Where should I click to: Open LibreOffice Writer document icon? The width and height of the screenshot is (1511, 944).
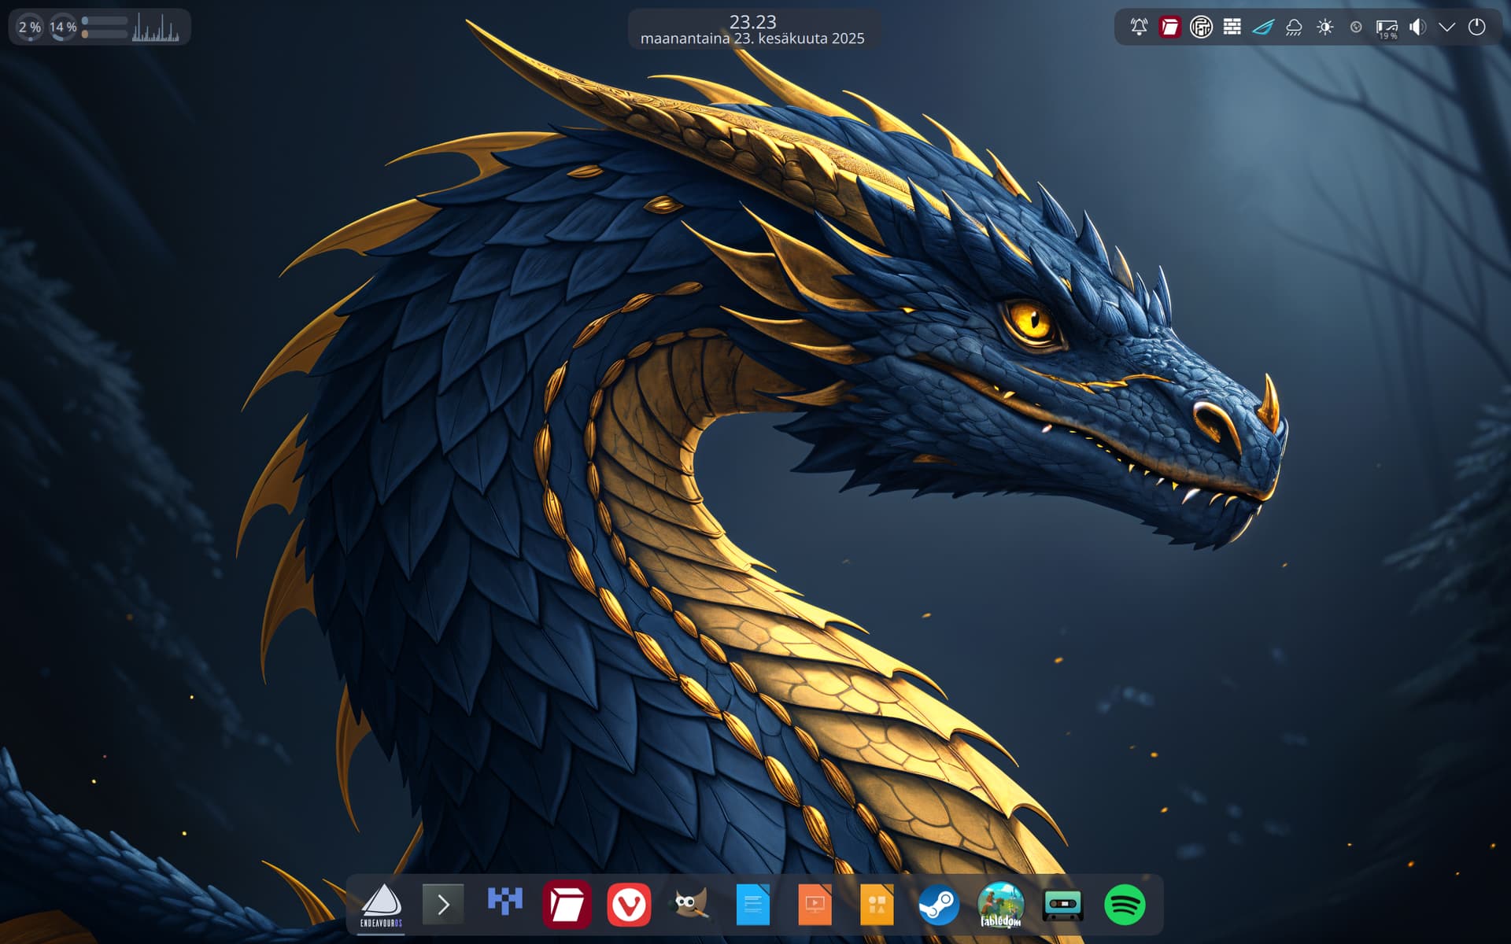pos(752,905)
